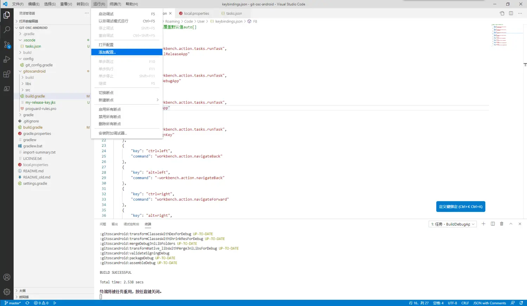This screenshot has width=527, height=306.
Task: Open the Manage gear icon
Action: 7,292
